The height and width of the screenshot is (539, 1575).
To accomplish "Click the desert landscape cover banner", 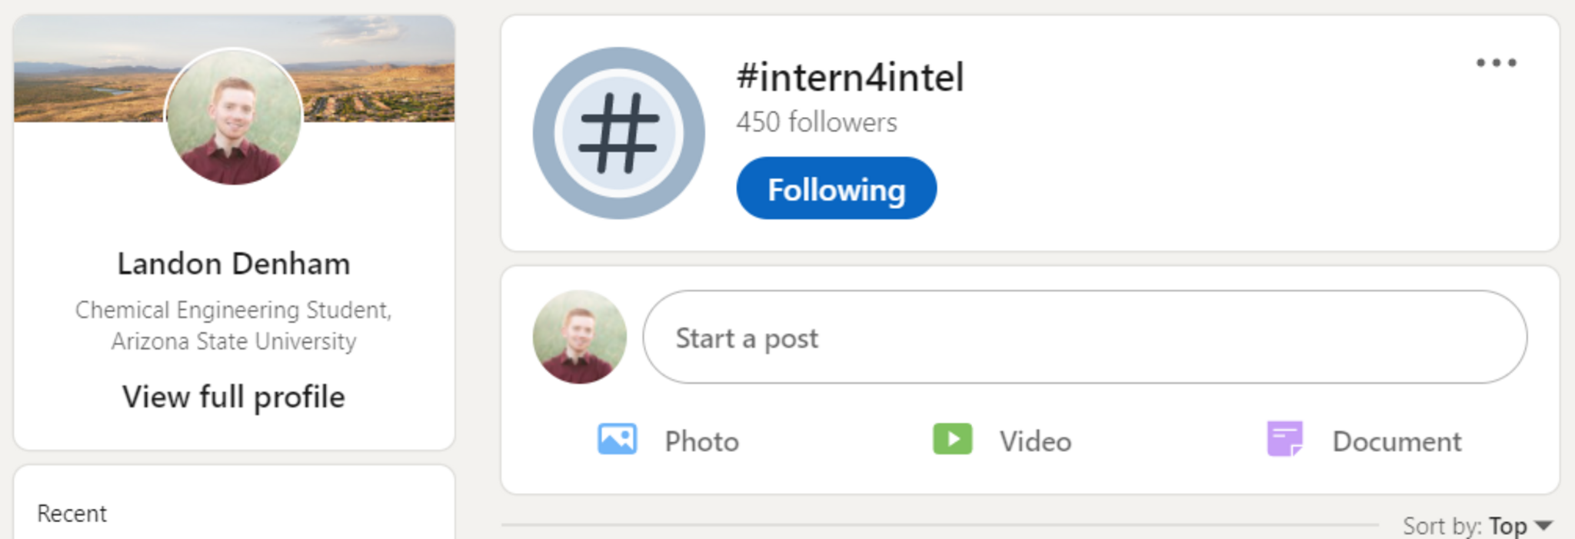I will point(85,73).
